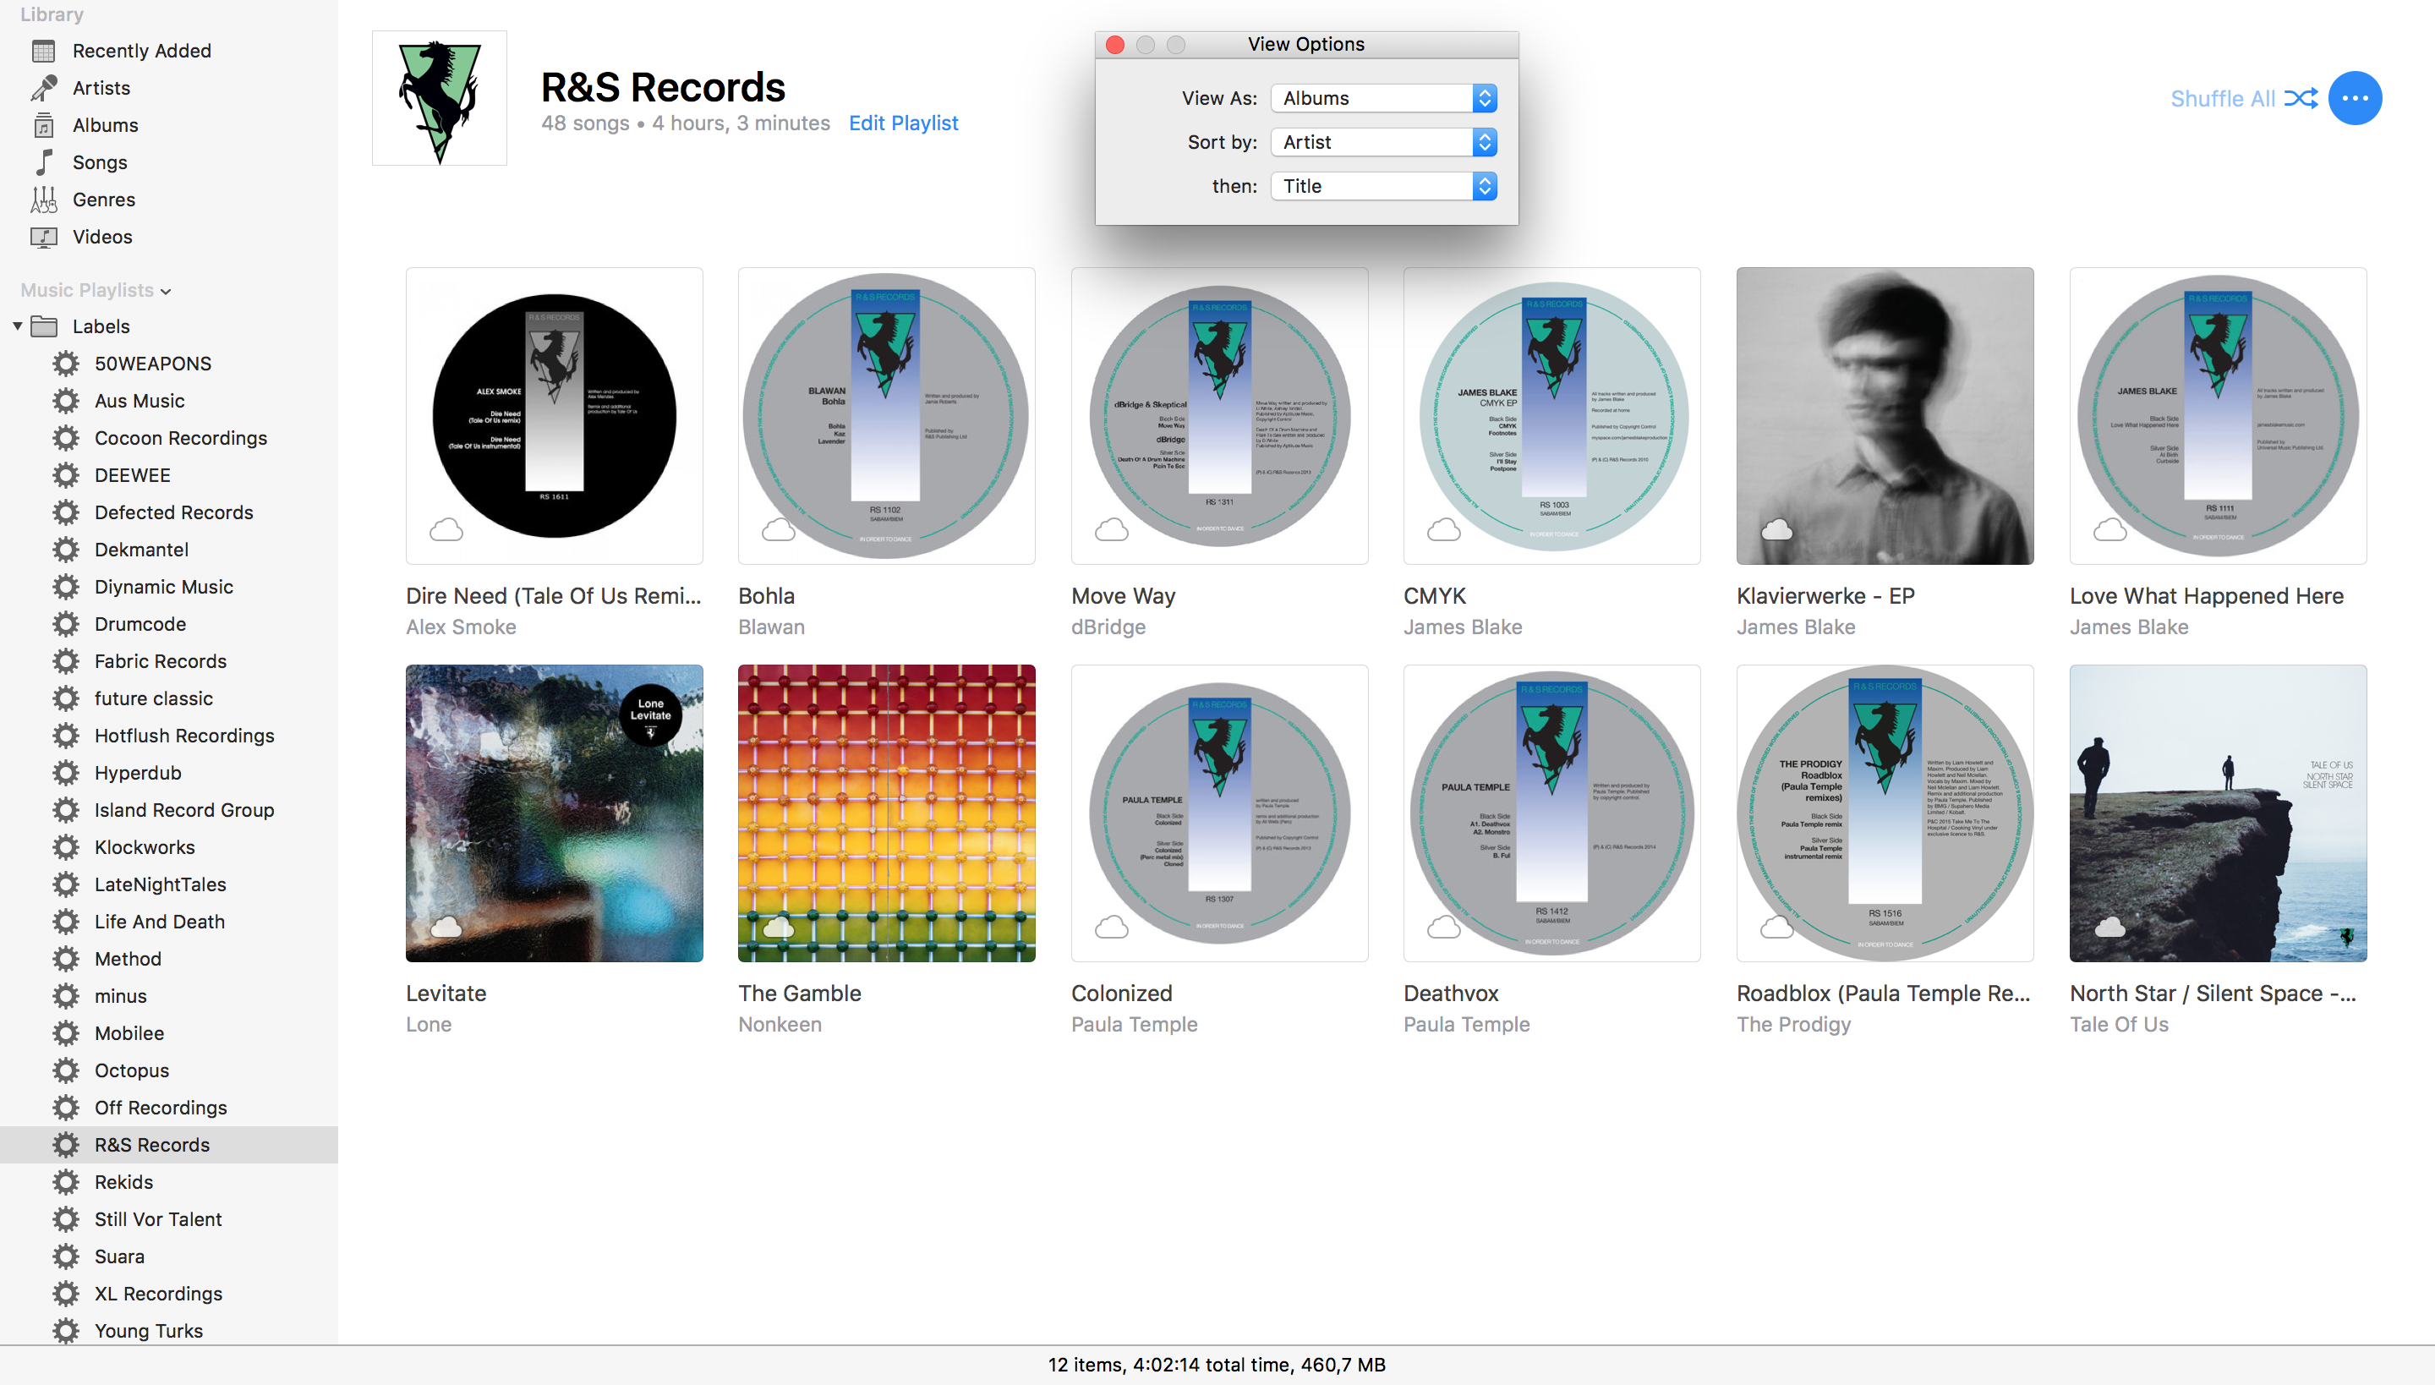
Task: Open the Move Way album artwork
Action: point(1219,416)
